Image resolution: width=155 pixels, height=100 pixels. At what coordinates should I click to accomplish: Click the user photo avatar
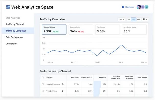(139, 7)
